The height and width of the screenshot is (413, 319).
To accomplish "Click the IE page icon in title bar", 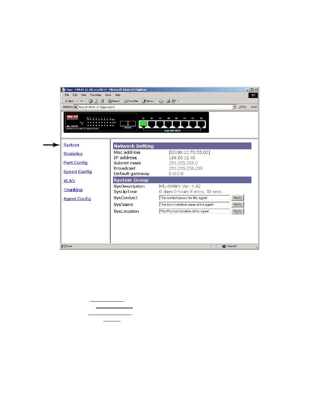I will click(x=63, y=90).
